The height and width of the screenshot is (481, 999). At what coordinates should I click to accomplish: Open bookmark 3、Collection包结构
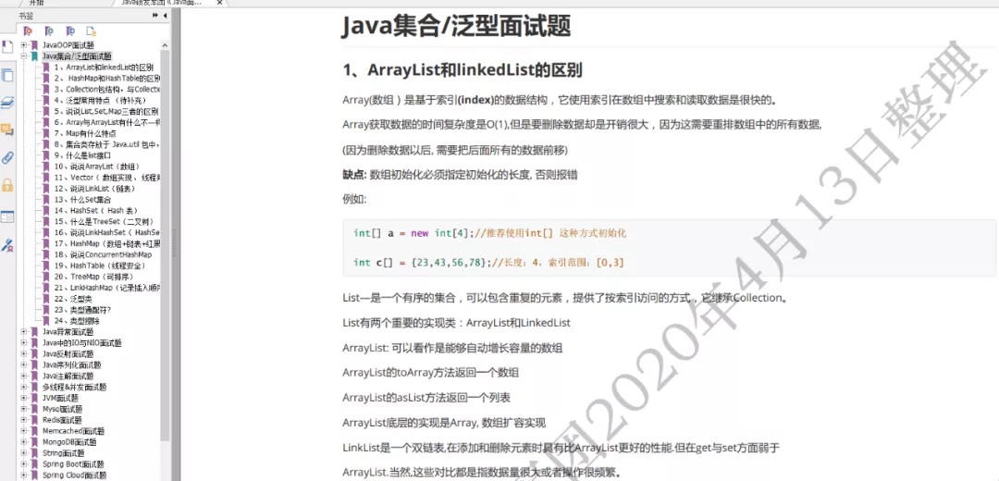click(106, 89)
